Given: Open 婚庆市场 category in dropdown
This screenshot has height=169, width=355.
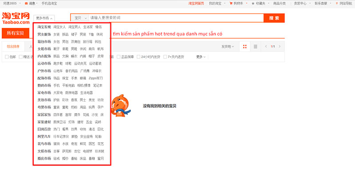Looking at the screenshot, I should coord(44,158).
